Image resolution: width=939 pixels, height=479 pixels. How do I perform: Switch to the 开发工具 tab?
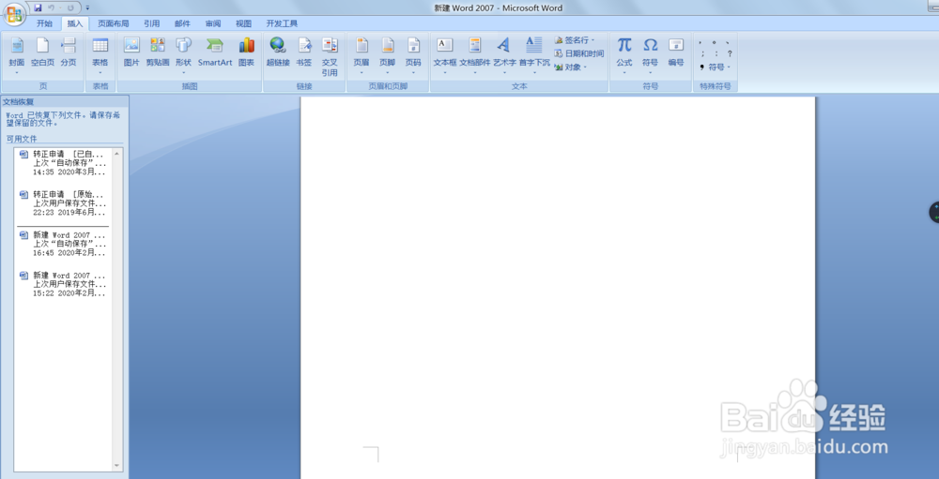tap(282, 24)
